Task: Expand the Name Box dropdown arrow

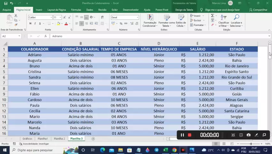Action: coord(20,36)
